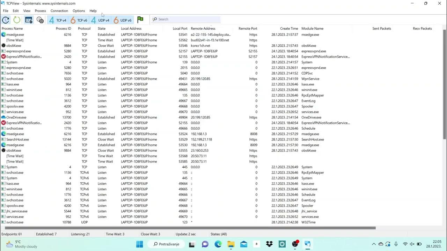Click remote port 8008 cell

tap(254, 134)
